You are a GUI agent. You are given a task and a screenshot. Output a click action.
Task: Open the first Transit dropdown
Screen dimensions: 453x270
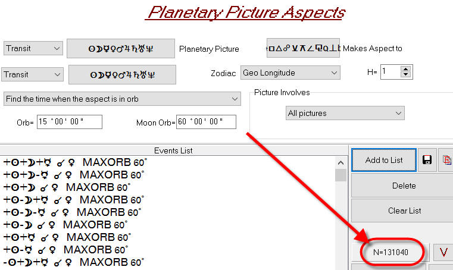(33, 48)
